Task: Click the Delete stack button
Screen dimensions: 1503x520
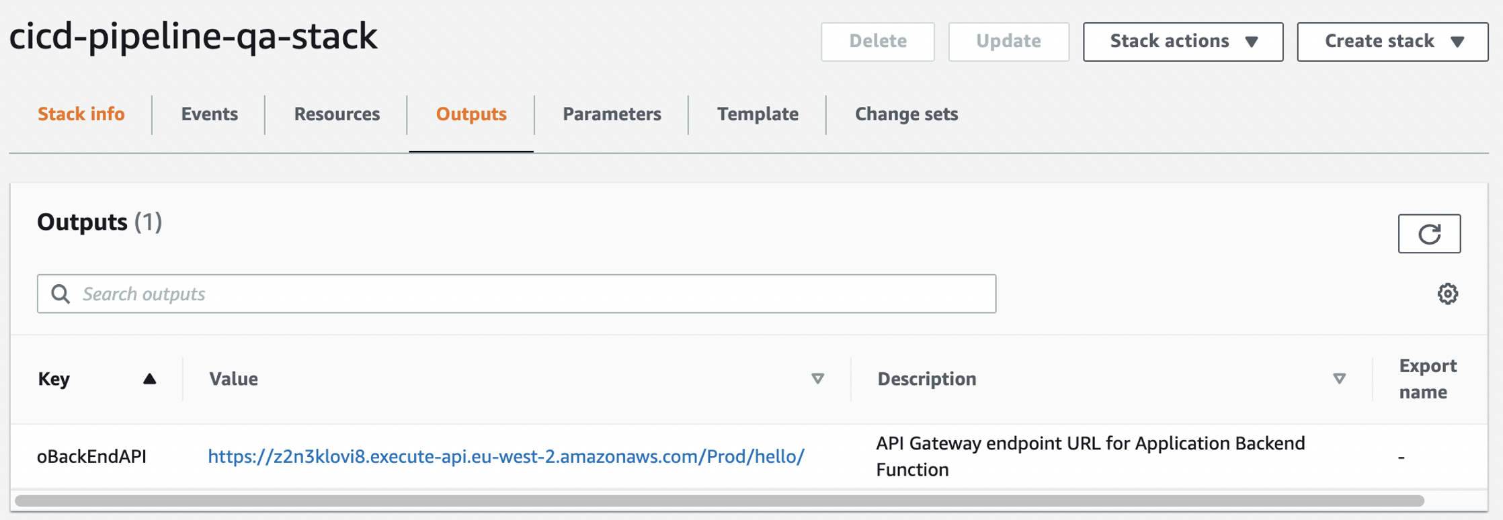Action: click(x=877, y=41)
